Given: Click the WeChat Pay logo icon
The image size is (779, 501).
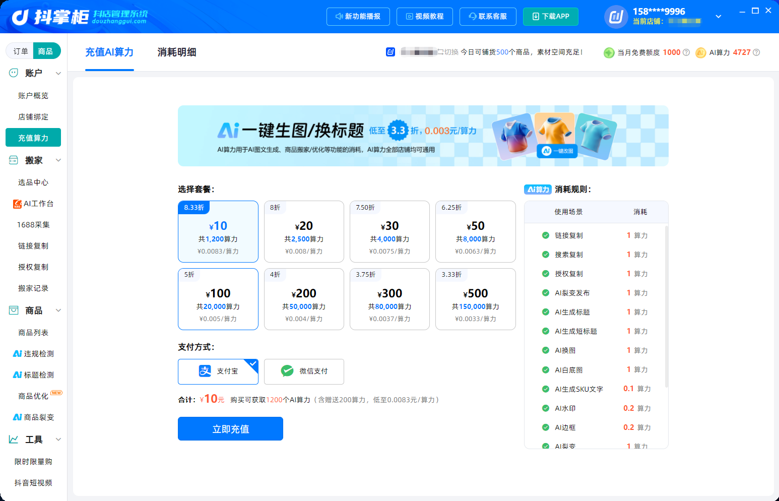Looking at the screenshot, I should coord(287,371).
